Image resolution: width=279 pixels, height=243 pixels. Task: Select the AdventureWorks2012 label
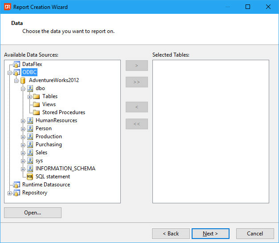tap(54, 80)
